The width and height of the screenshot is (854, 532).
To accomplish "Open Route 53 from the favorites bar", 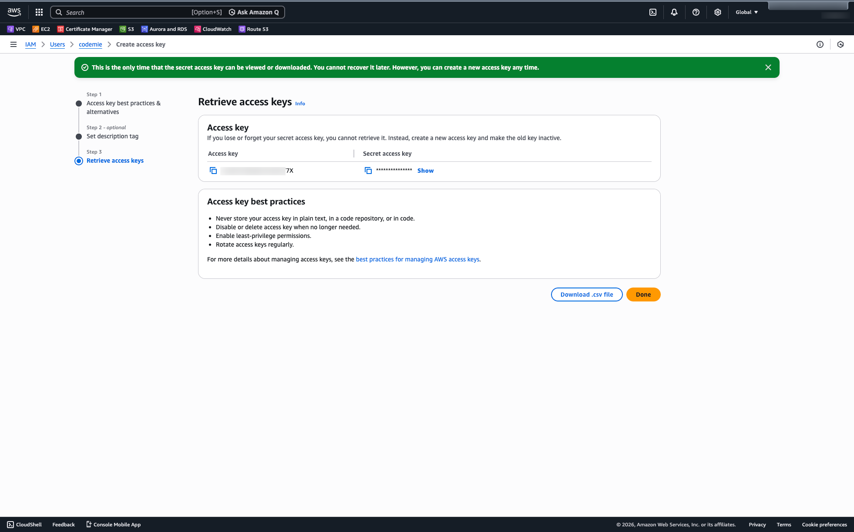I will 254,29.
